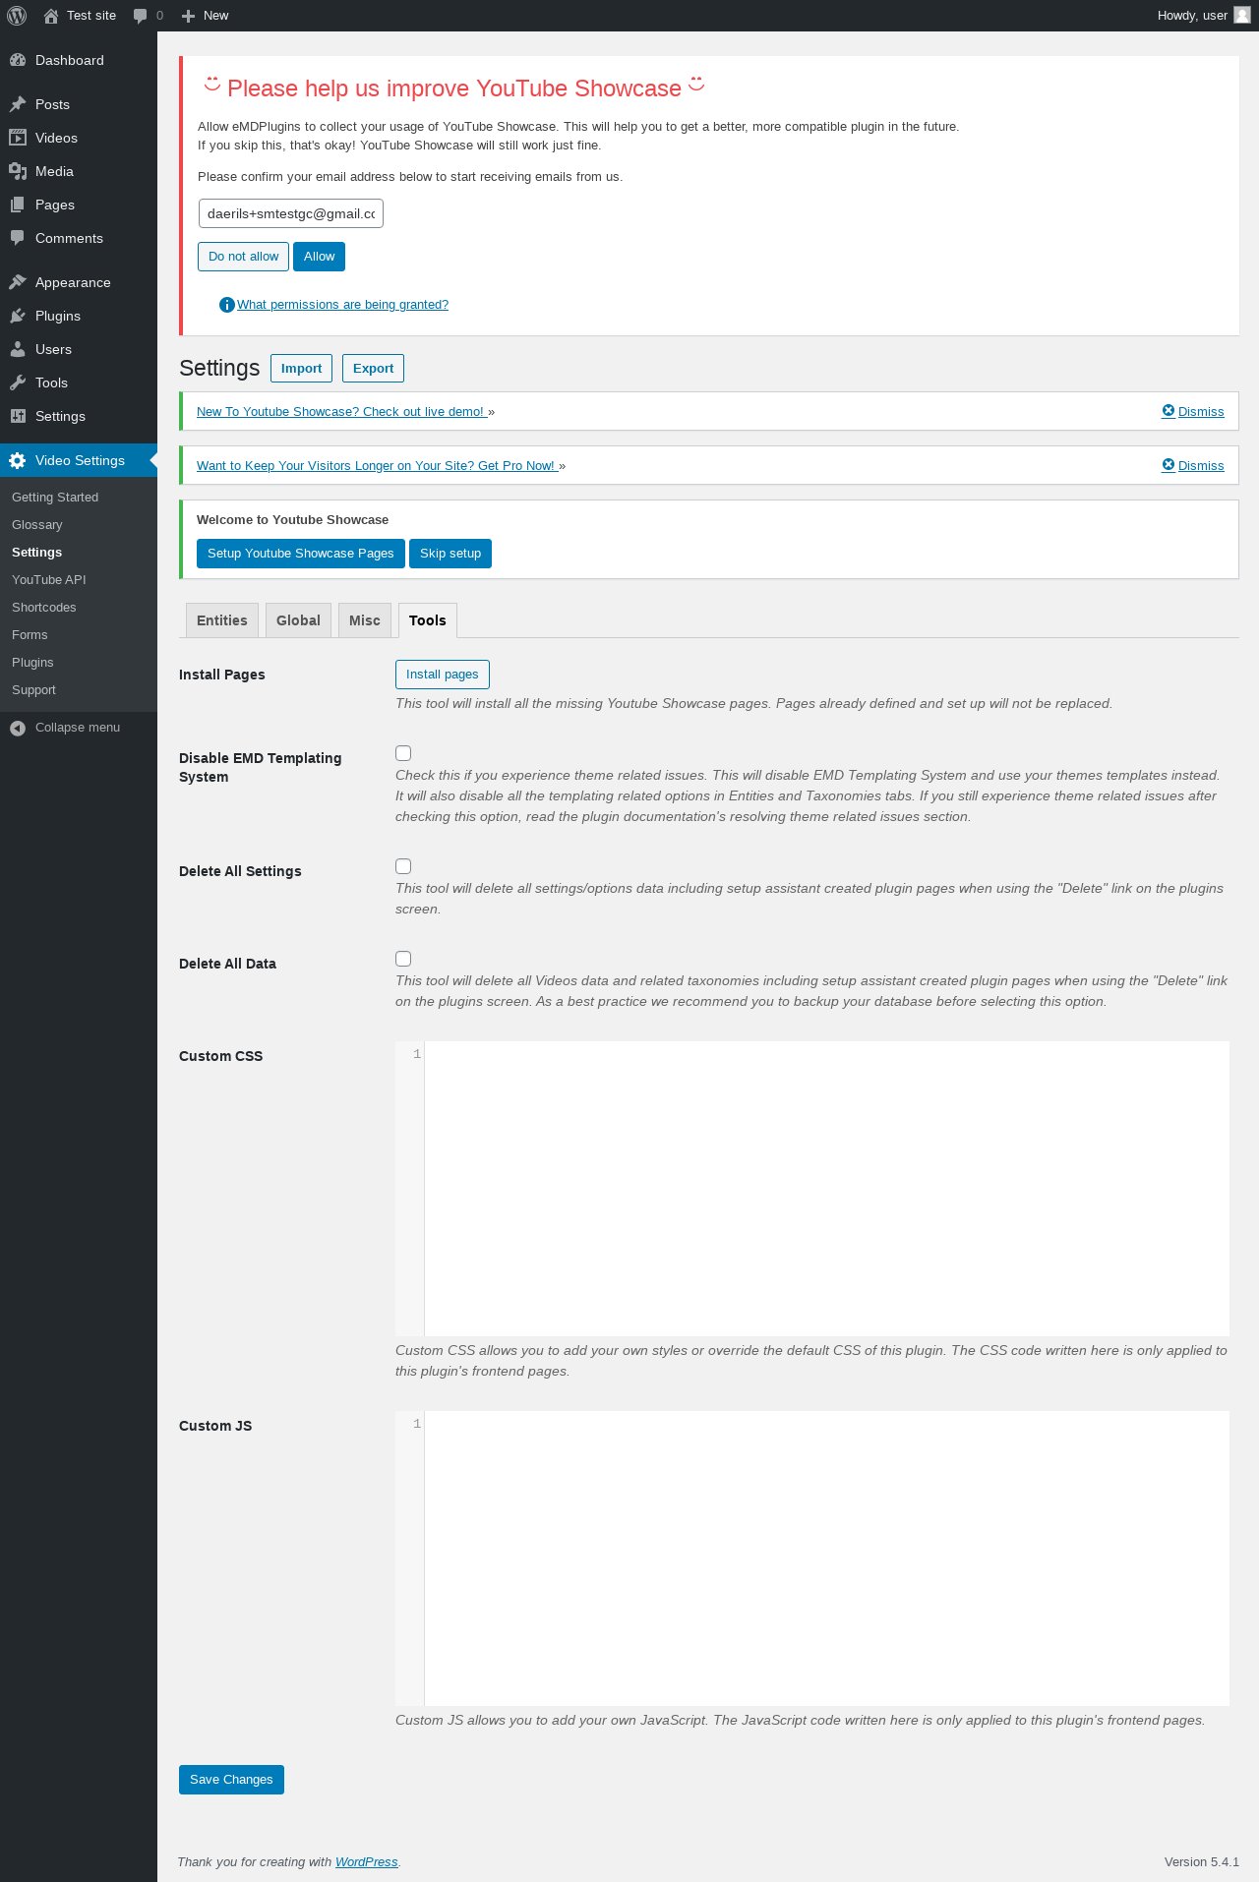Click the Do not allow button
Image resolution: width=1259 pixels, height=1882 pixels.
point(244,257)
